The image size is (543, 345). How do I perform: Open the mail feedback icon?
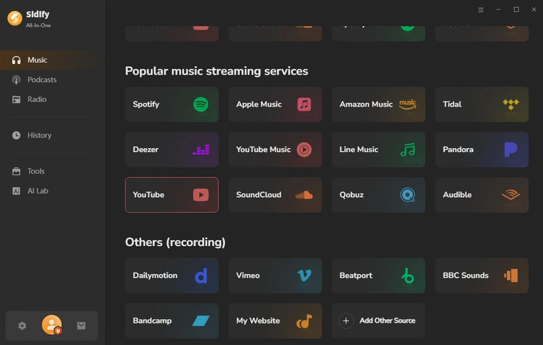click(82, 325)
